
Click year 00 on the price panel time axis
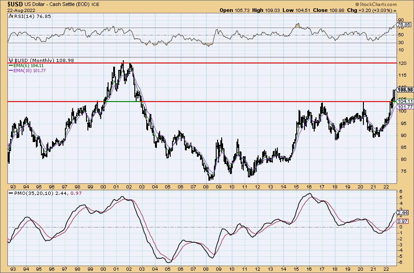(x=103, y=187)
